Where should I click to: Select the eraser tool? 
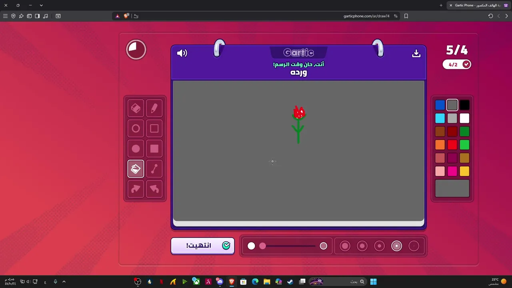(136, 108)
